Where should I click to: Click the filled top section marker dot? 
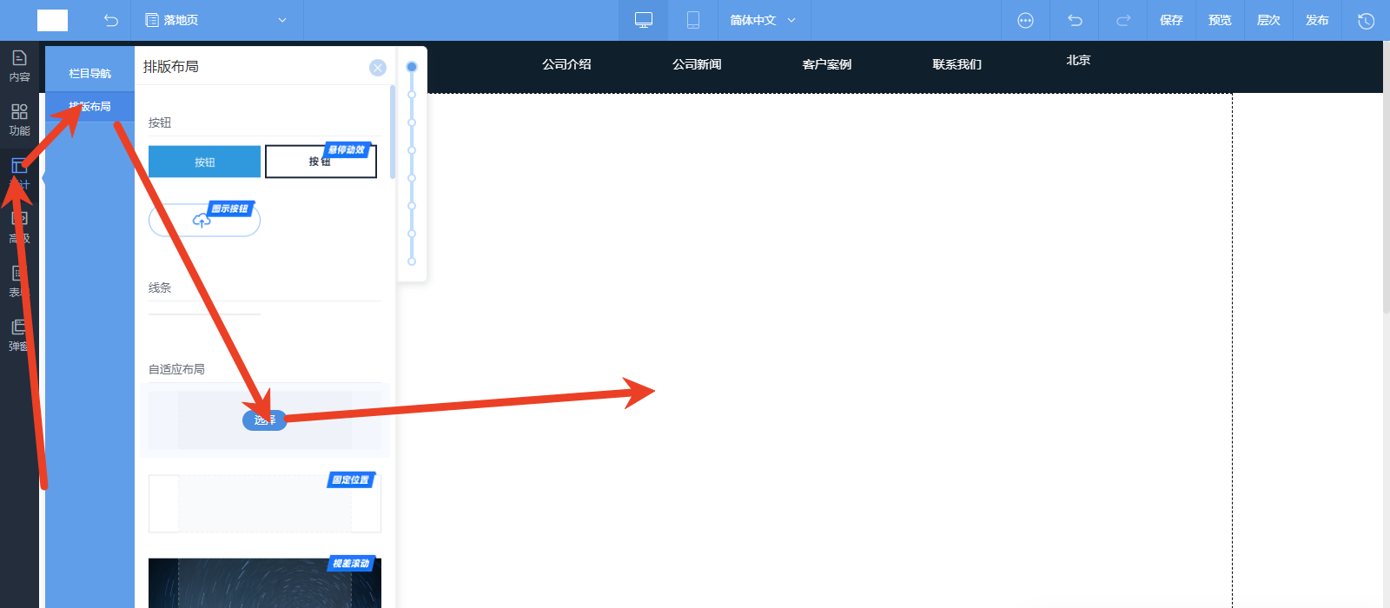tap(412, 67)
